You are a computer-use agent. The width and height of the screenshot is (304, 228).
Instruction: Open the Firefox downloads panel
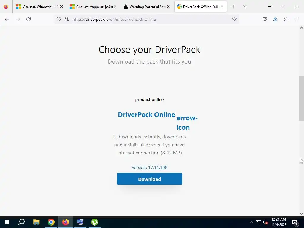(x=275, y=19)
